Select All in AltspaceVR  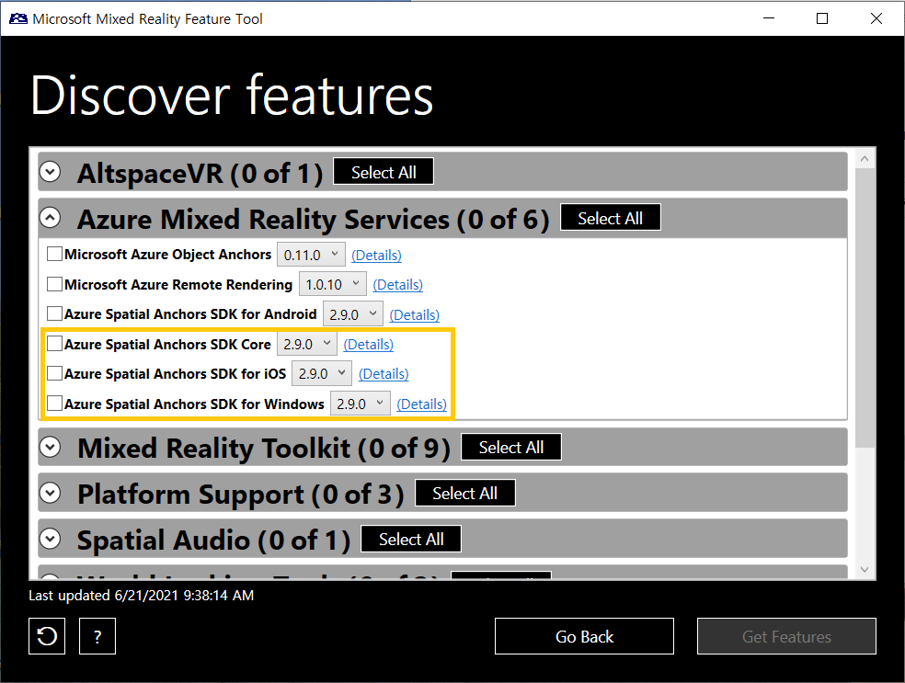point(384,172)
